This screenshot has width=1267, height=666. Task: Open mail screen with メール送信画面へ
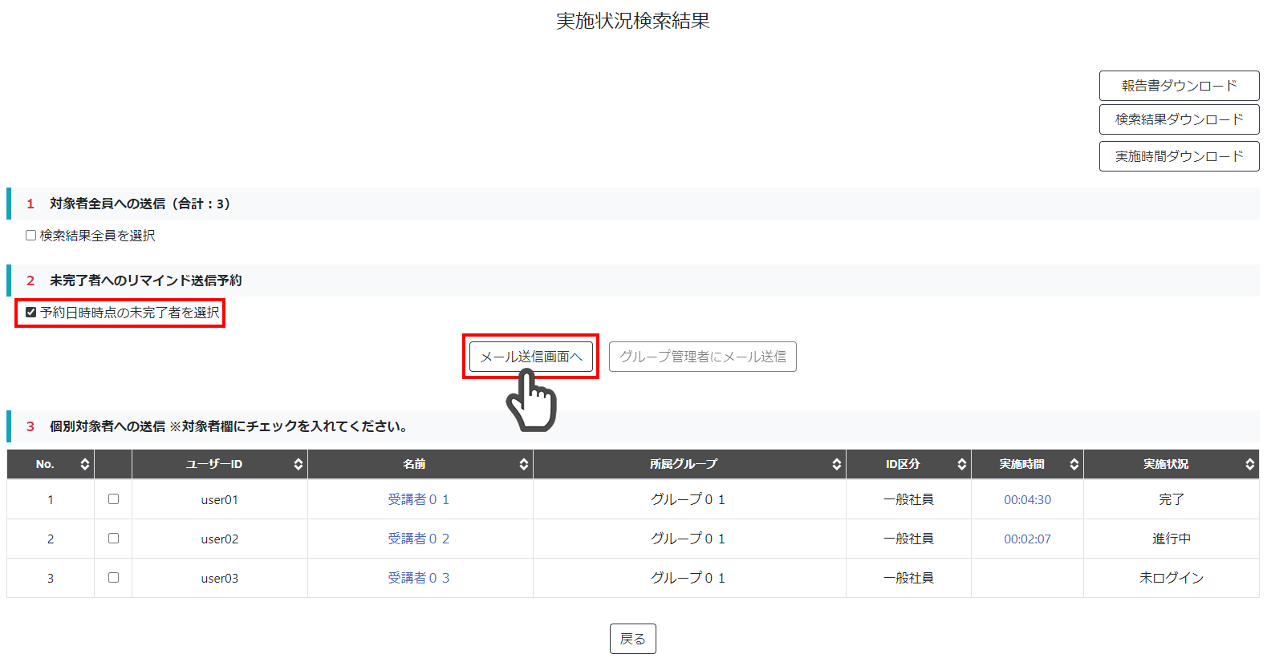[531, 357]
